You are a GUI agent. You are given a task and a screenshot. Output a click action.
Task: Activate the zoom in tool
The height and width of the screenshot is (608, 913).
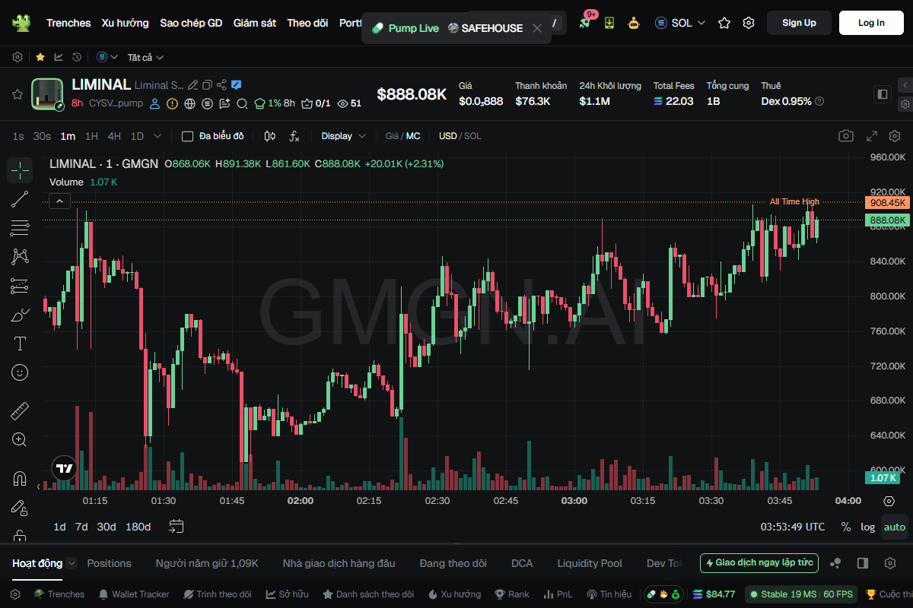pos(20,440)
